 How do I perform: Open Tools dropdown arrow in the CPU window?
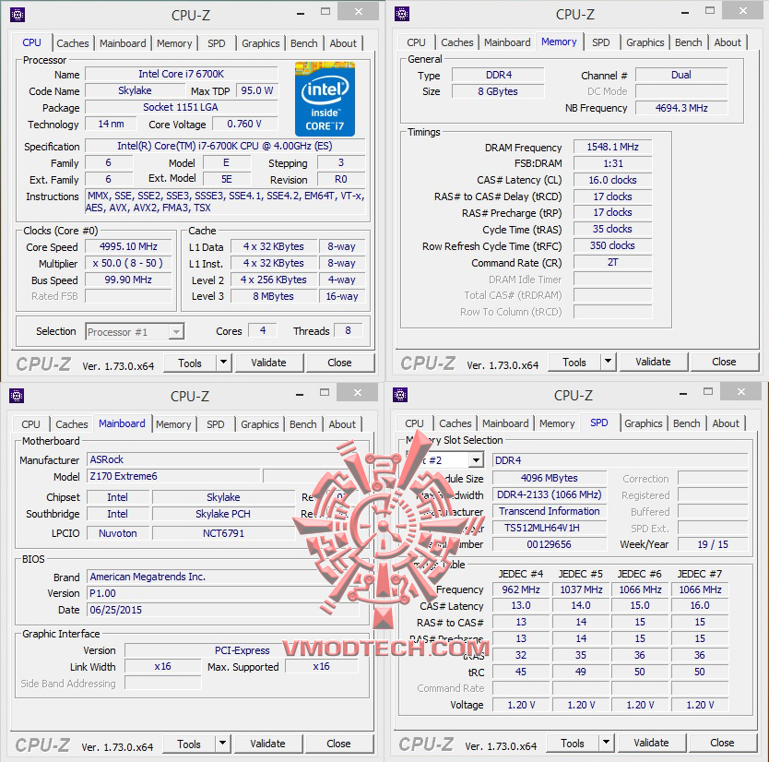tap(223, 363)
